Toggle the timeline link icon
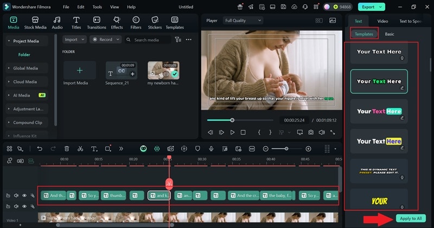 tap(9, 161)
